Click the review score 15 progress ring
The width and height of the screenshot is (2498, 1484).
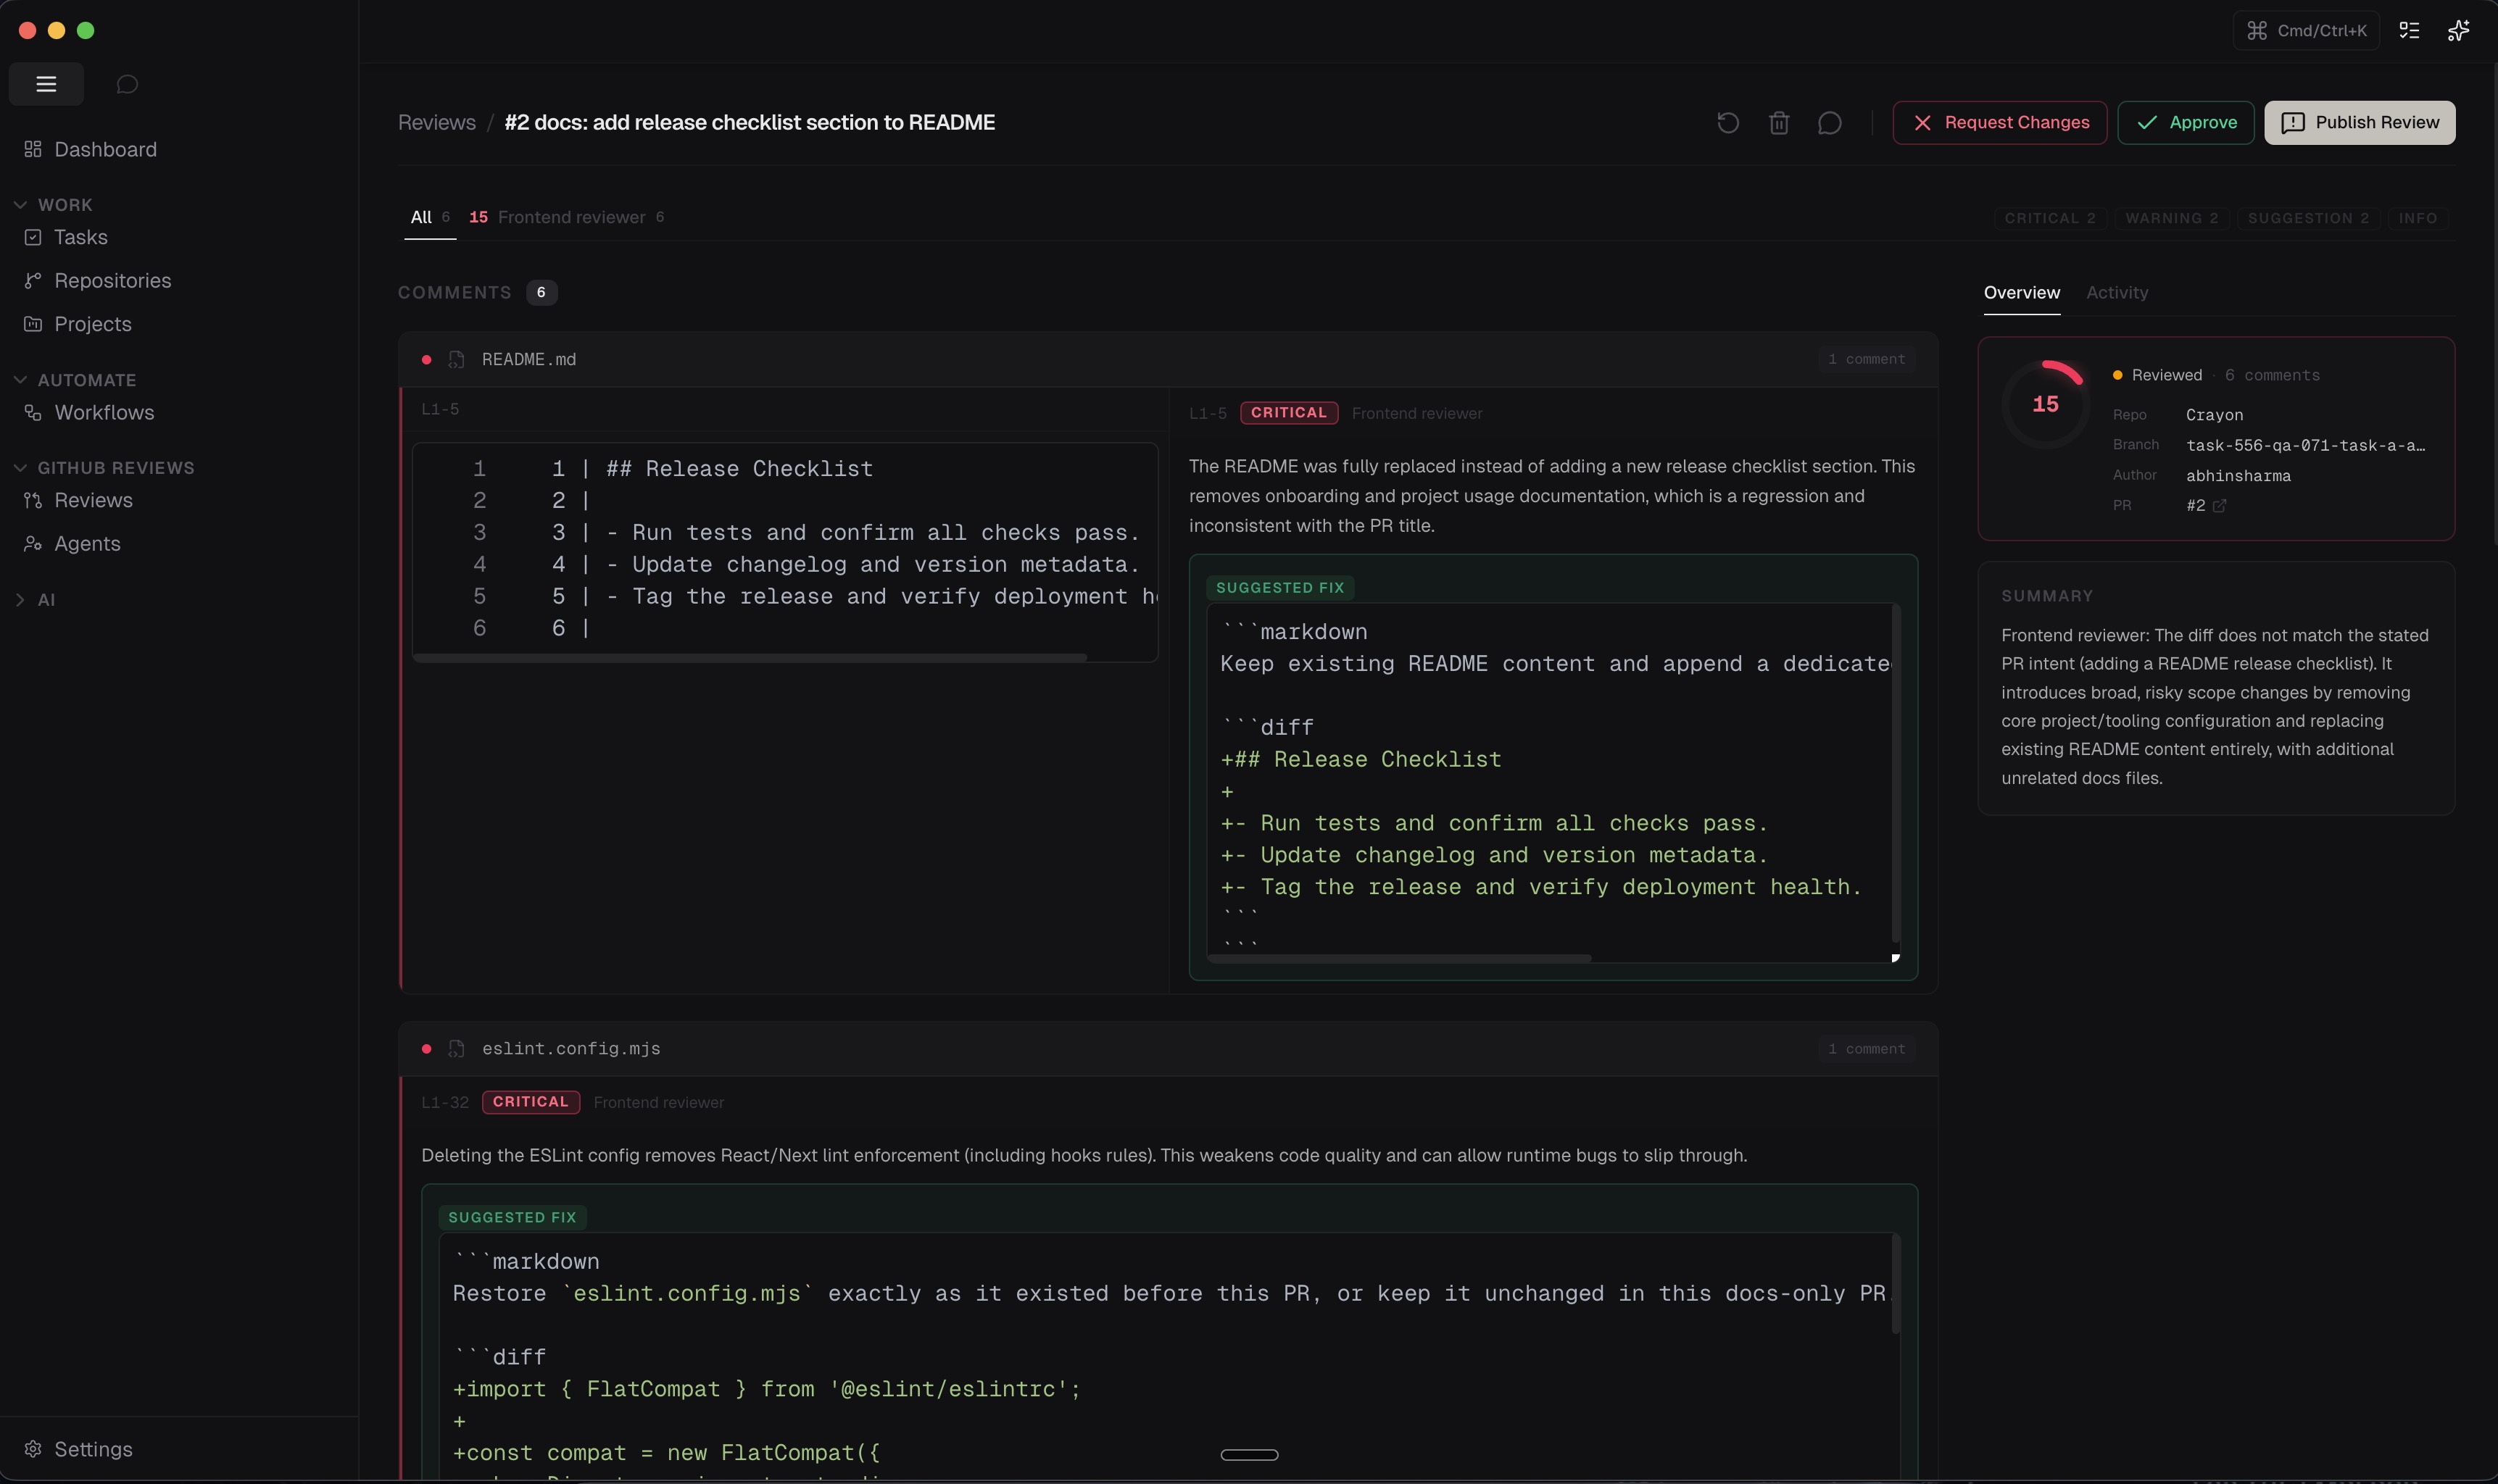point(2045,404)
